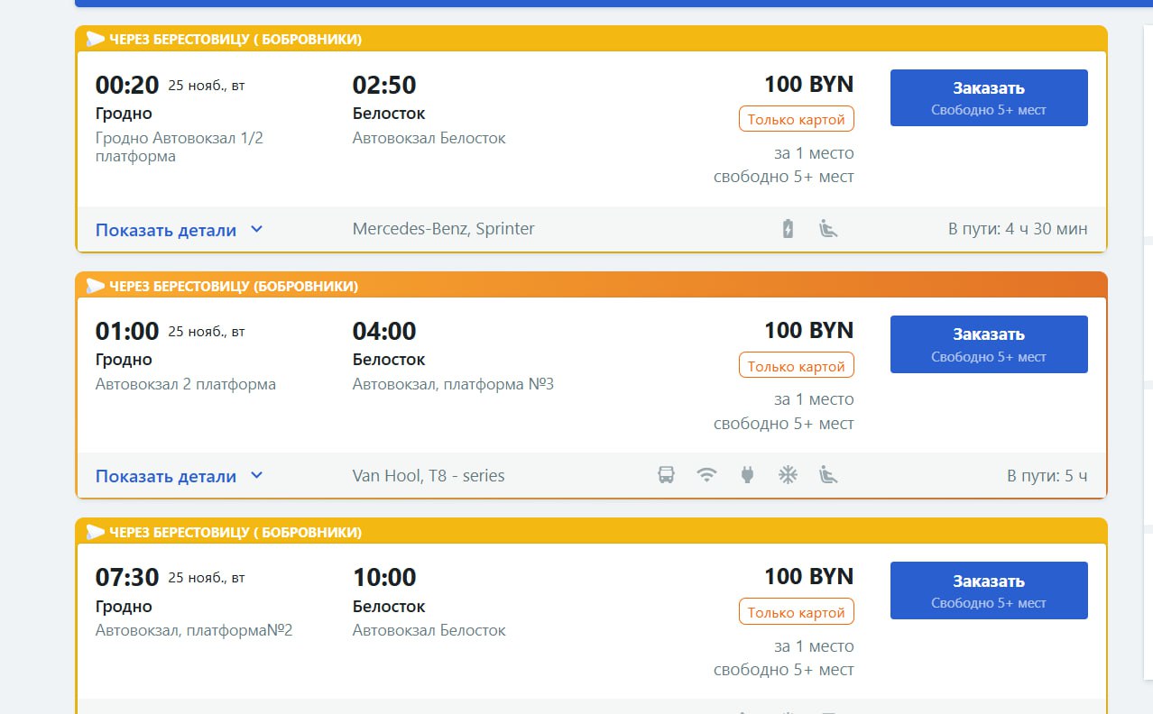This screenshot has width=1153, height=714.
Task: Click reclining seat icon on the Mercedes-Benz trip
Action: [x=828, y=229]
